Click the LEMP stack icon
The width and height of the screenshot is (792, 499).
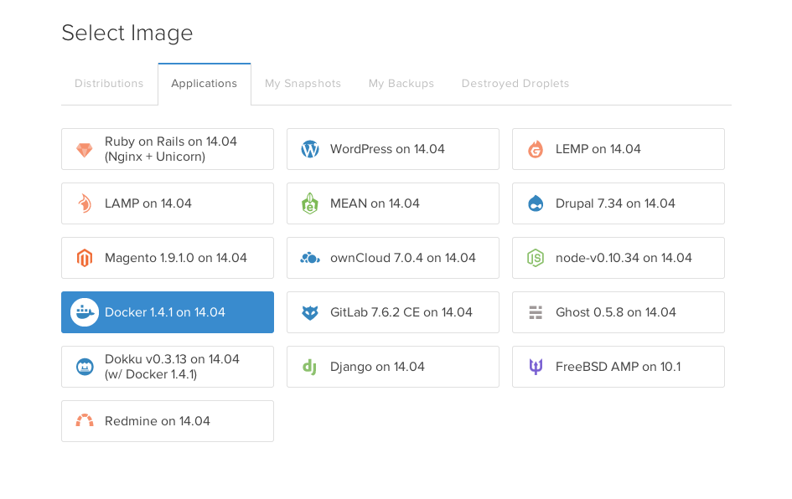[x=536, y=149]
